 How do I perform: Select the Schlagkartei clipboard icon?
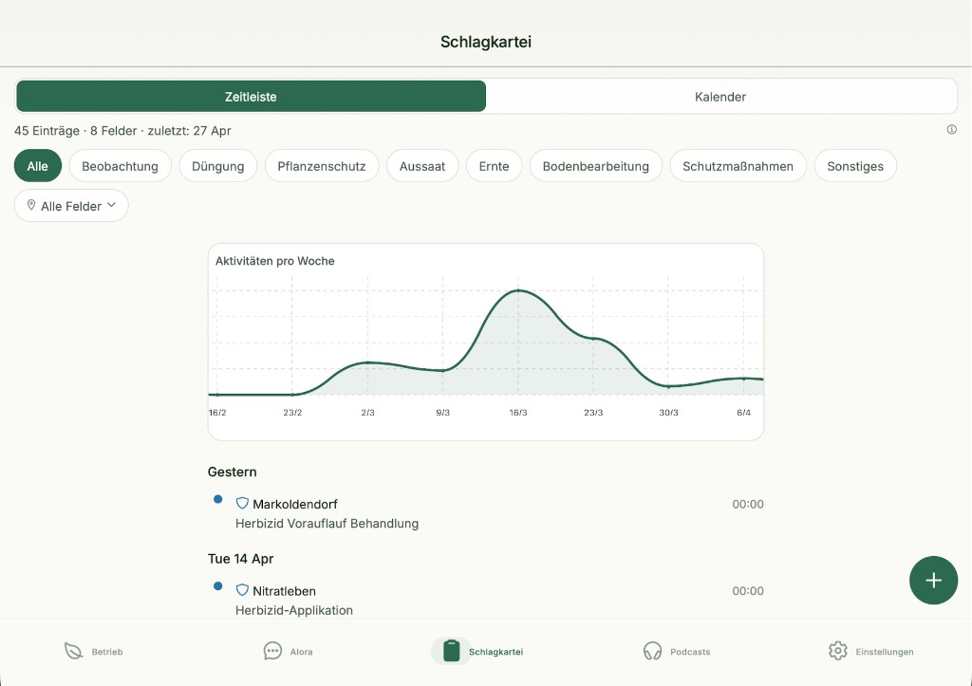pyautogui.click(x=452, y=651)
